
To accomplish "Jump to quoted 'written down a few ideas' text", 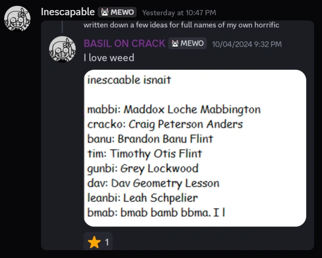I will coord(181,25).
